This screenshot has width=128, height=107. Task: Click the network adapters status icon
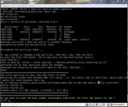[x=97, y=104]
